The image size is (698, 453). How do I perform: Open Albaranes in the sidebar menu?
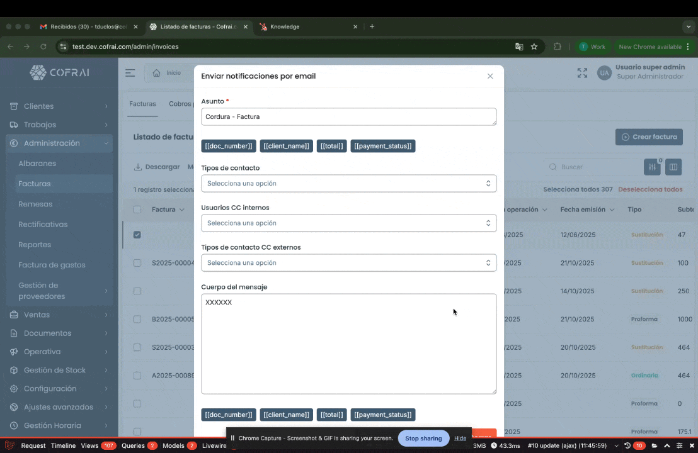37,164
